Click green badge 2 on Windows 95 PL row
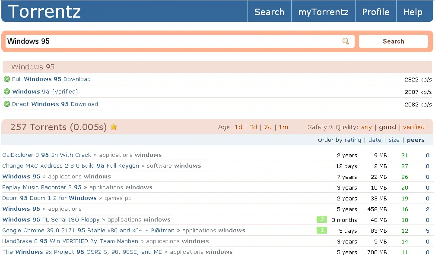Image resolution: width=435 pixels, height=256 pixels. [x=322, y=219]
